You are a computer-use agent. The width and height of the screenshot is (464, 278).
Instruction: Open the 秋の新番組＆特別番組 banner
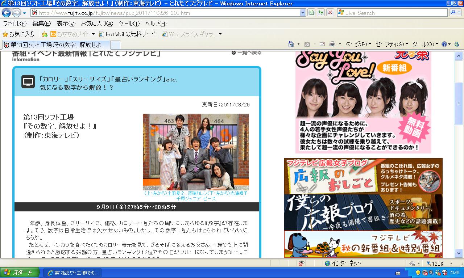pos(363,244)
